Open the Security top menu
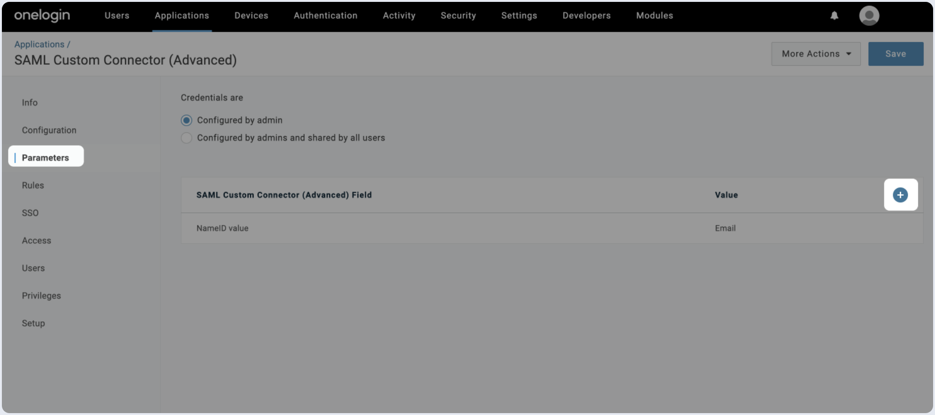This screenshot has height=415, width=935. (458, 16)
